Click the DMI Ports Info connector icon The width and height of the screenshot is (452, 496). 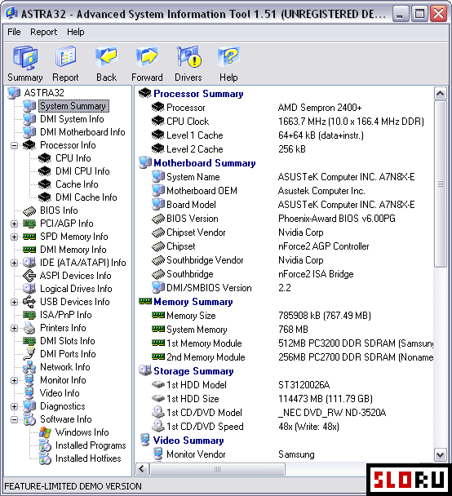coord(29,354)
